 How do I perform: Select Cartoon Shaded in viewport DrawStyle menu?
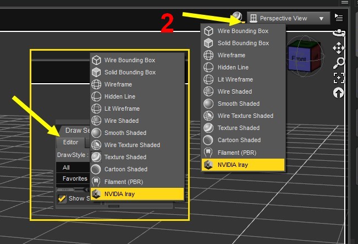click(x=244, y=140)
